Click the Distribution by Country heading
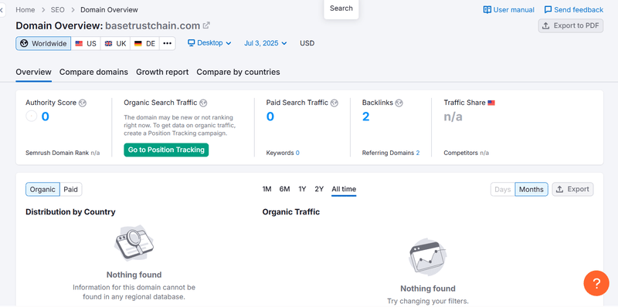The height and width of the screenshot is (307, 618). point(70,212)
